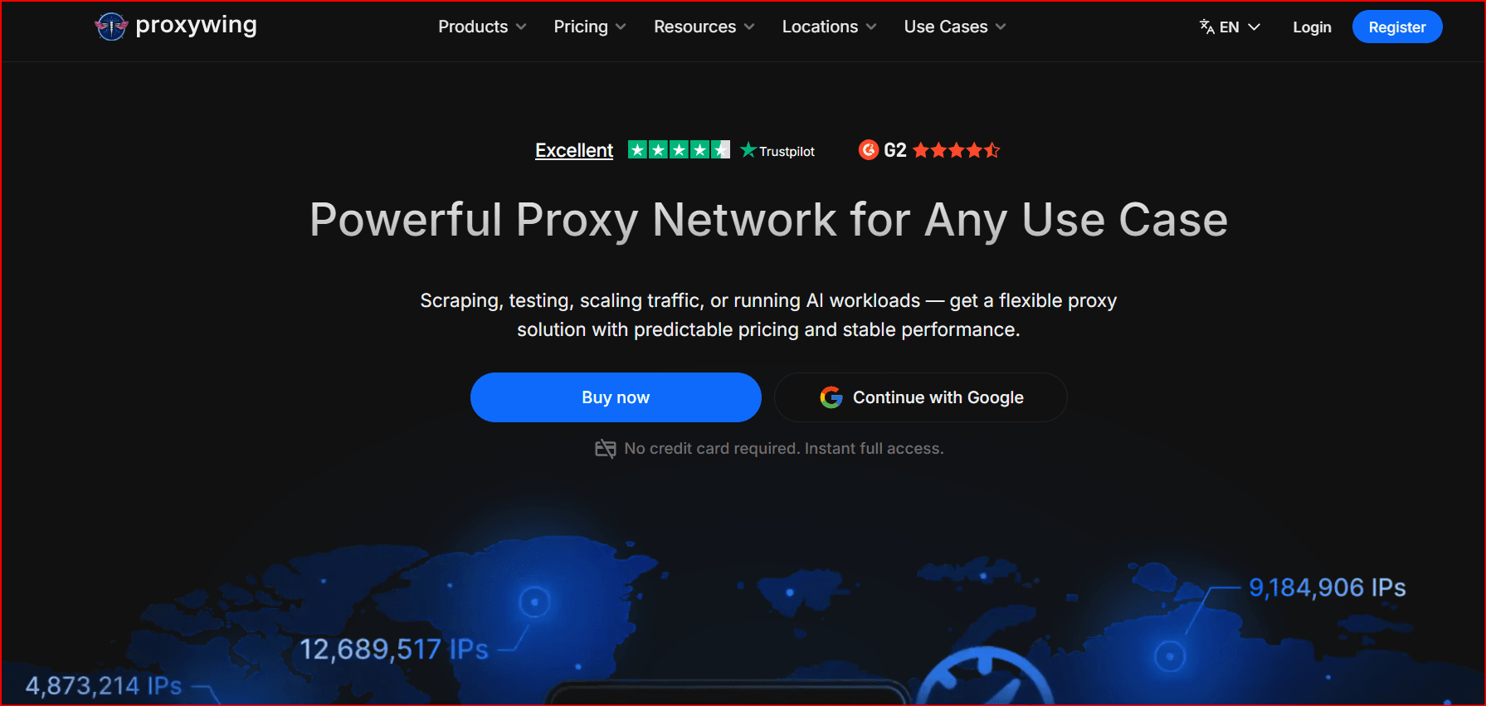Open the Resources menu
This screenshot has width=1486, height=706.
click(704, 27)
